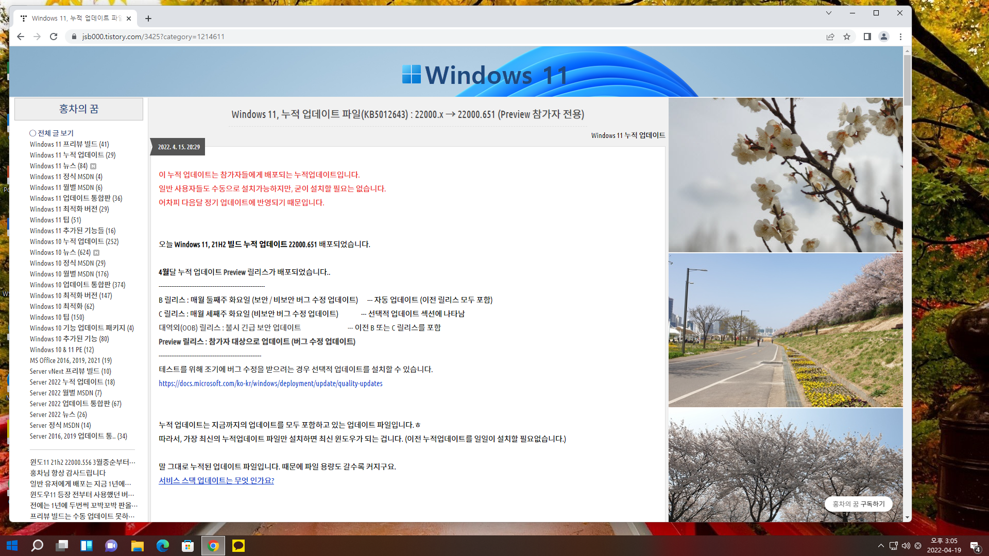This screenshot has width=989, height=556.
Task: Open the browser side panel
Action: click(x=867, y=37)
